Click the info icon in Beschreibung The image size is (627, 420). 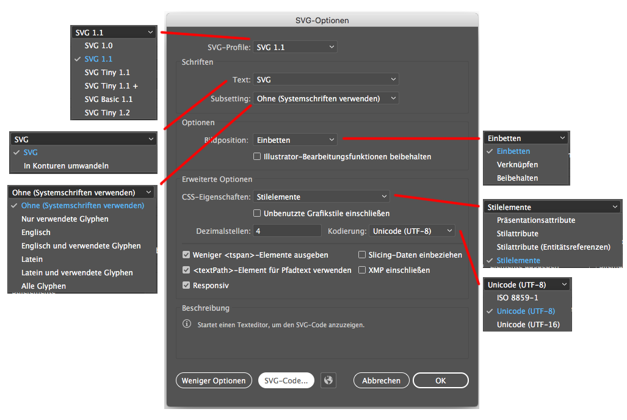[187, 324]
